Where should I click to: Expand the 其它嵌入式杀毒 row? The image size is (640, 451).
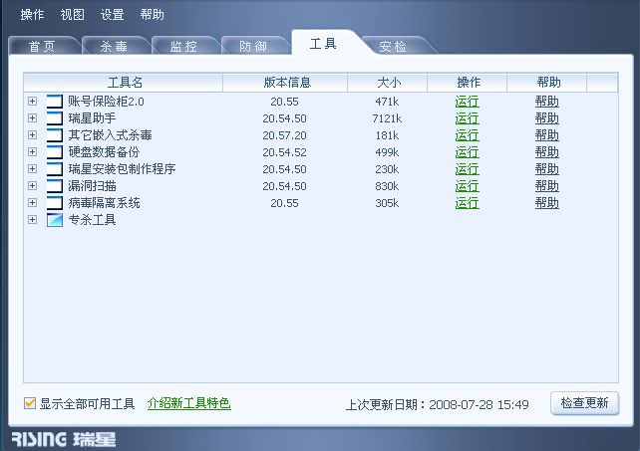click(x=32, y=135)
